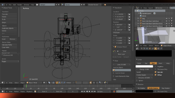Open the Help menu
This screenshot has height=98, width=175.
32,5
